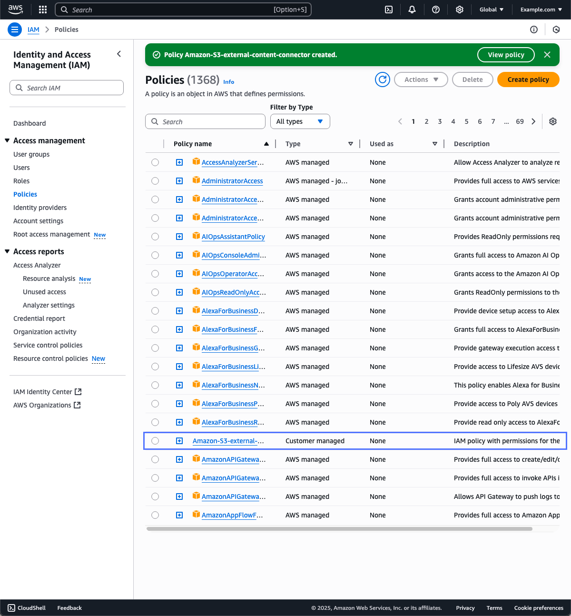Sort by the Used as column arrow
The height and width of the screenshot is (616, 571).
[x=435, y=144]
